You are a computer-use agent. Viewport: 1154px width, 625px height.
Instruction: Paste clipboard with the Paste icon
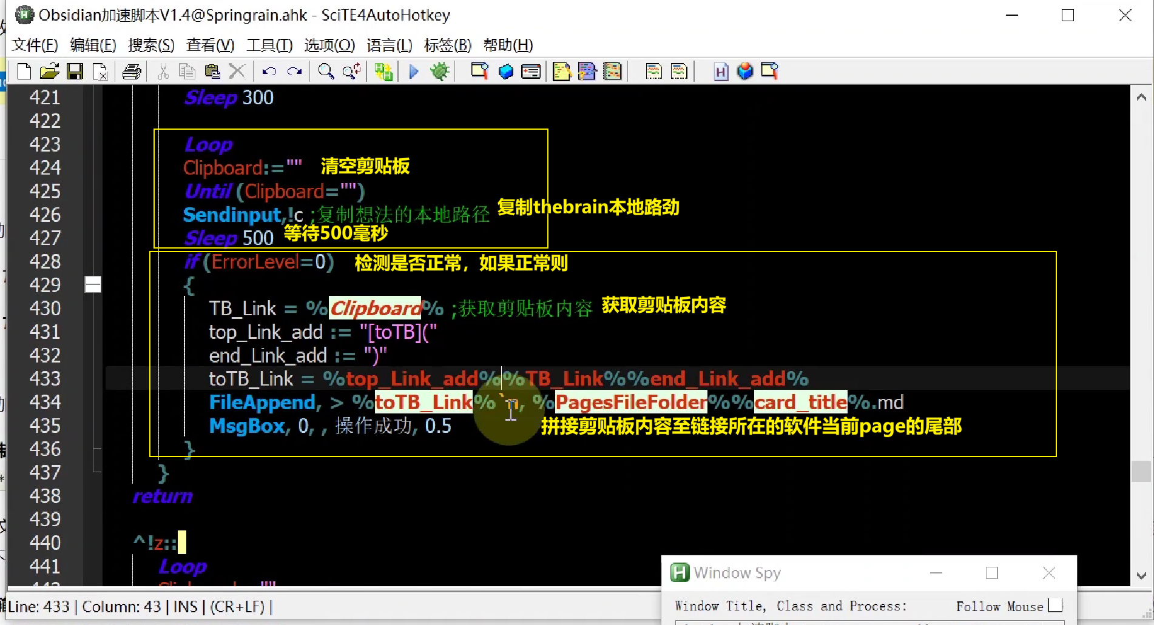[x=212, y=72]
